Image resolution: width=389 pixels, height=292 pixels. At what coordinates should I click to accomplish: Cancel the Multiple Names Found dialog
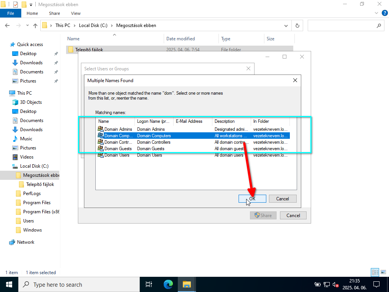click(x=282, y=198)
